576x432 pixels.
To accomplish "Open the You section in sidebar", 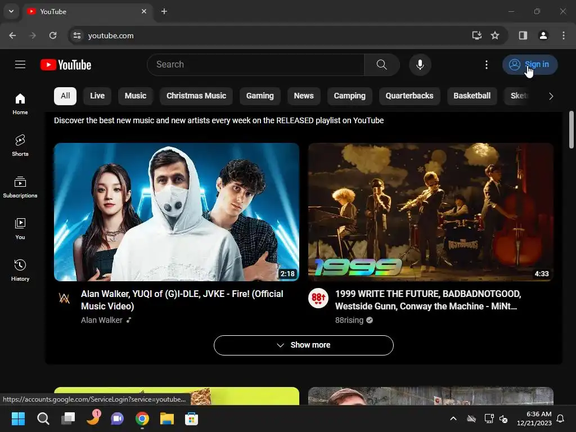I will pyautogui.click(x=20, y=228).
